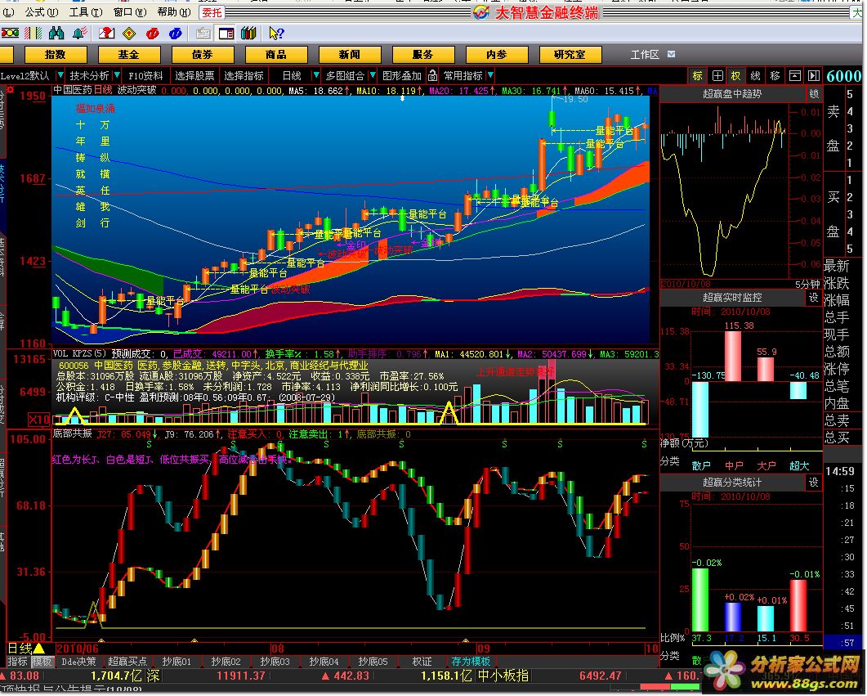Click the 选择股票 button
Screen dimensions: 867x696
coord(194,76)
